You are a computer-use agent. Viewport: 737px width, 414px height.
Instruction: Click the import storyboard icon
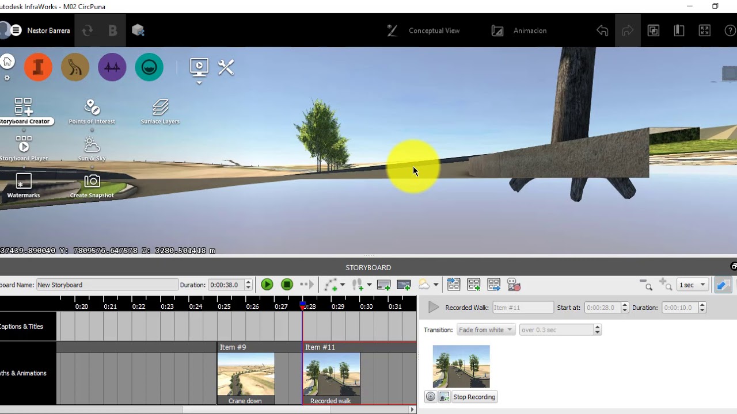(454, 285)
